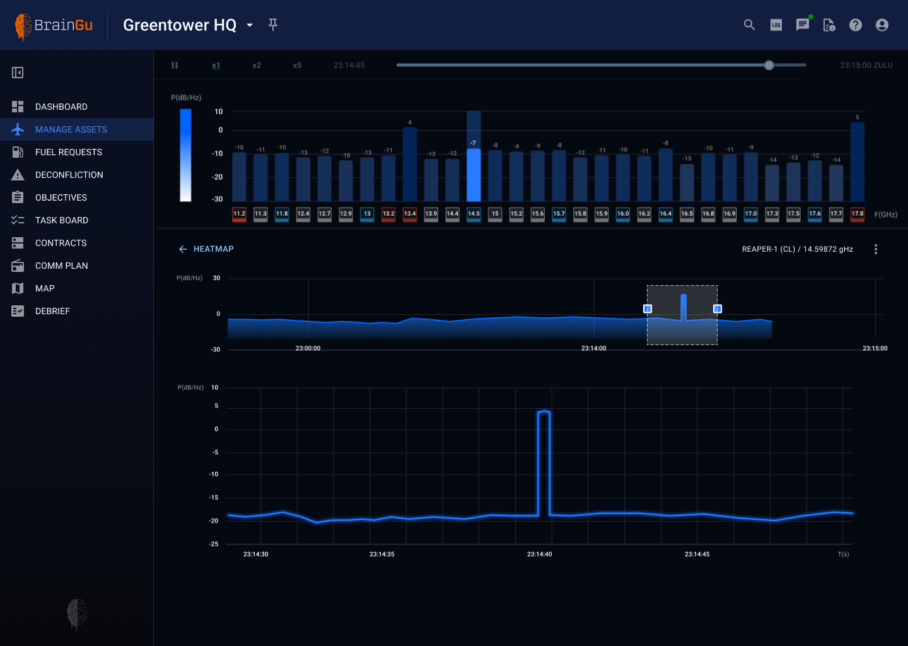This screenshot has height=646, width=908.
Task: Expand the Greentower HQ dropdown arrow
Action: pyautogui.click(x=250, y=25)
